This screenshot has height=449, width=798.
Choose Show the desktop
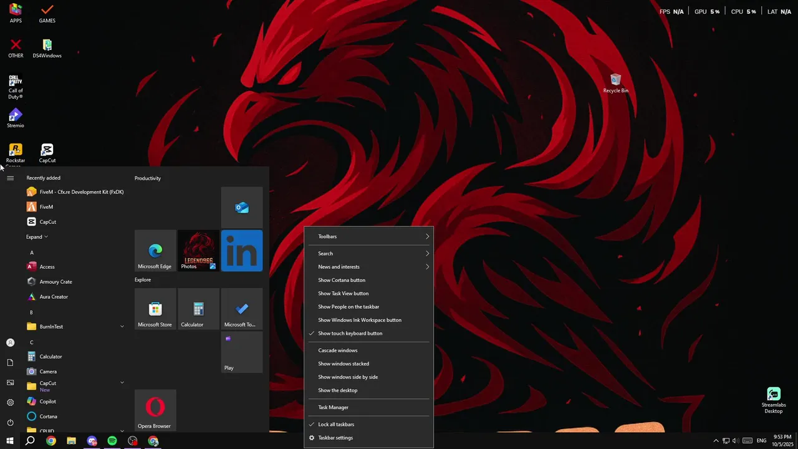[368, 390]
